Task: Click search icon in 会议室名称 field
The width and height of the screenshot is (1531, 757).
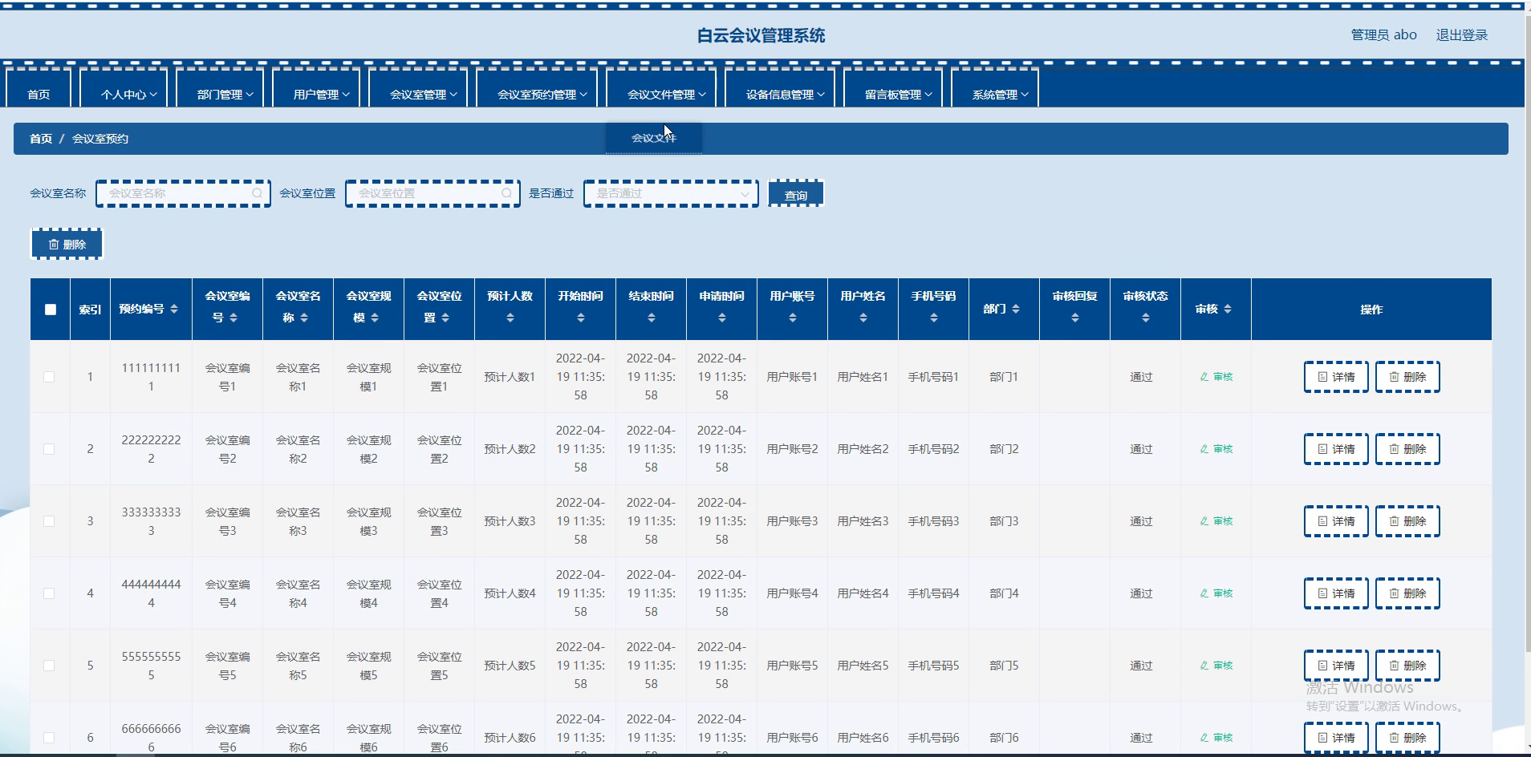Action: tap(257, 193)
